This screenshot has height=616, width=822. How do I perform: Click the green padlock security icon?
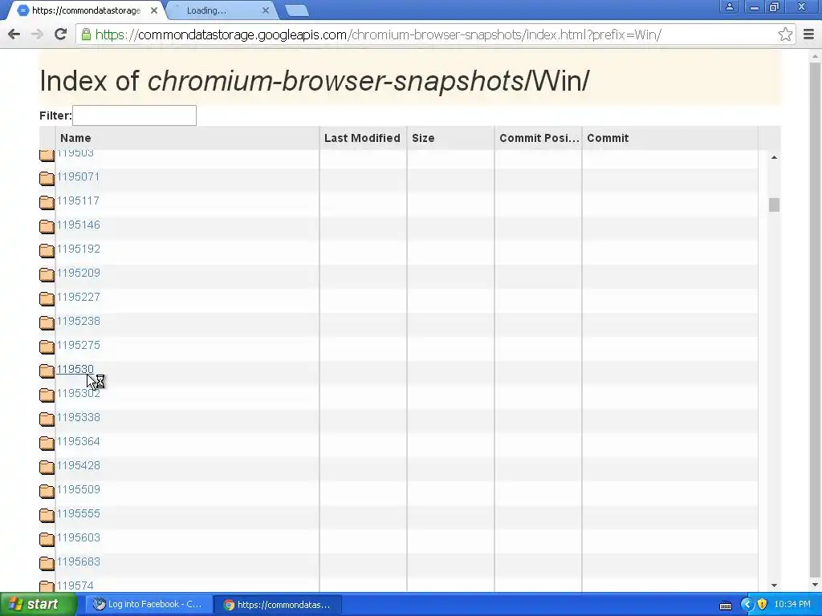click(86, 34)
